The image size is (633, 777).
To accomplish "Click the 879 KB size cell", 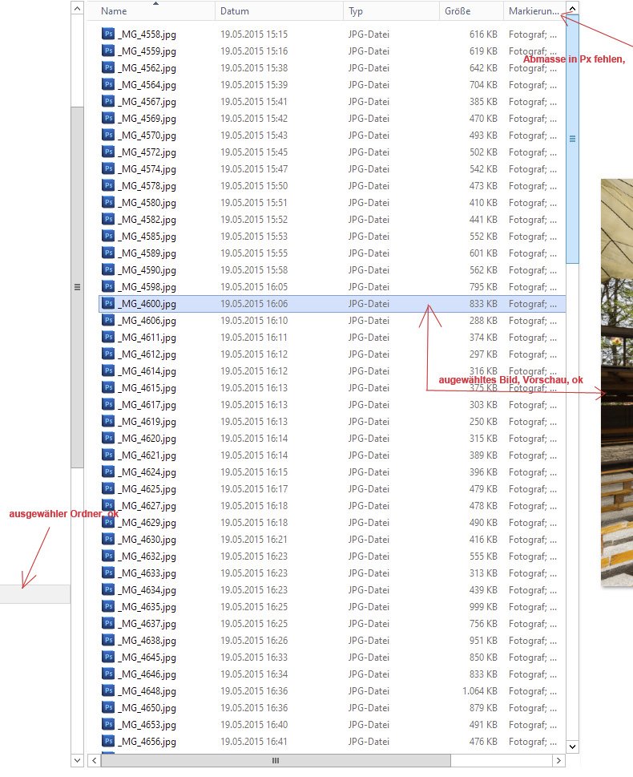I will click(x=483, y=707).
